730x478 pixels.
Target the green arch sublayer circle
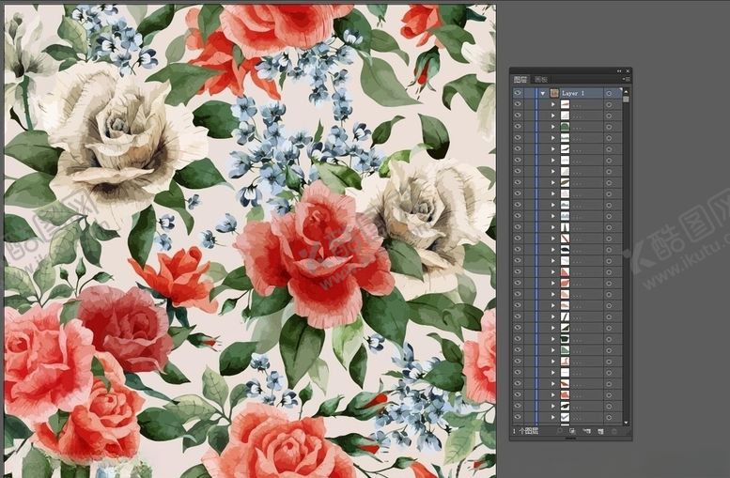click(609, 127)
